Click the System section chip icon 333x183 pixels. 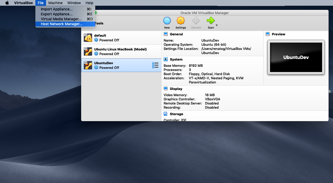(x=165, y=59)
